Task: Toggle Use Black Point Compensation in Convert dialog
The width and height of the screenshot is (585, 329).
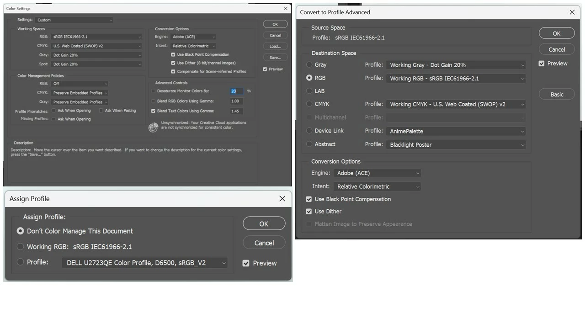Action: coord(309,199)
